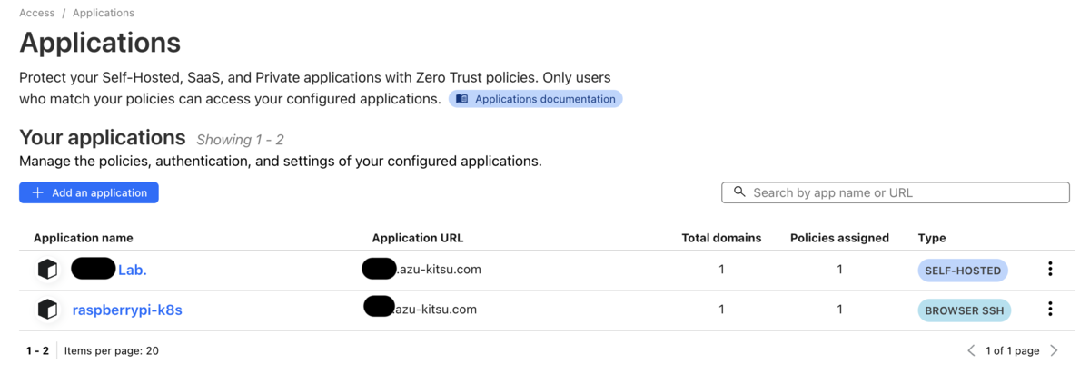Click the cube icon of the Lab. application row
Screen dimensions: 1090x374
(47, 270)
